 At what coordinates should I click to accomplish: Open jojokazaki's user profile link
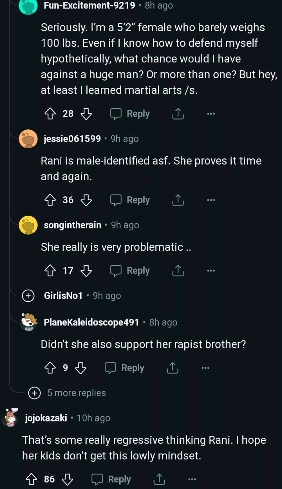[46, 418]
